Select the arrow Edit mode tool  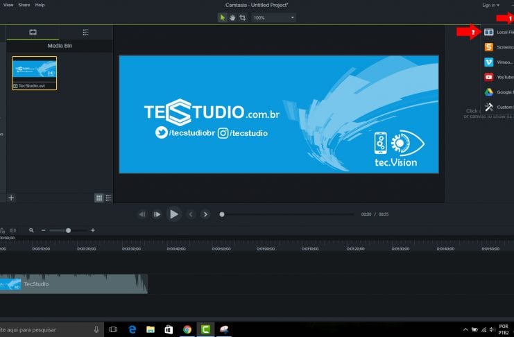tap(222, 18)
